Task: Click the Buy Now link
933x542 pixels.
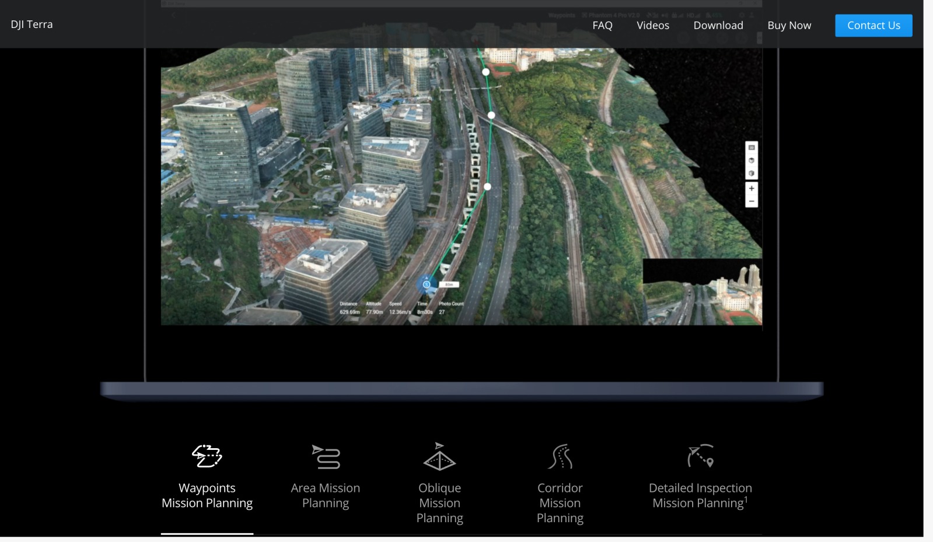Action: click(x=789, y=25)
